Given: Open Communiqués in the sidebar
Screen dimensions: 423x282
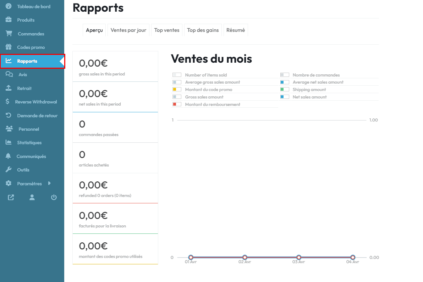Looking at the screenshot, I should tap(31, 156).
